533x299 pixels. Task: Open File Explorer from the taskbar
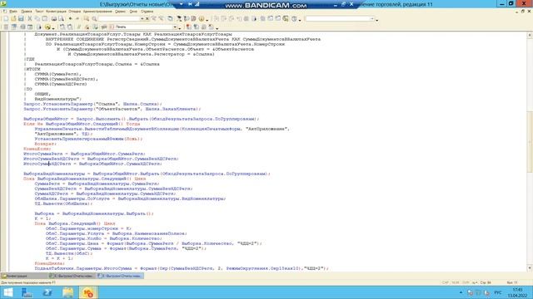point(67,292)
